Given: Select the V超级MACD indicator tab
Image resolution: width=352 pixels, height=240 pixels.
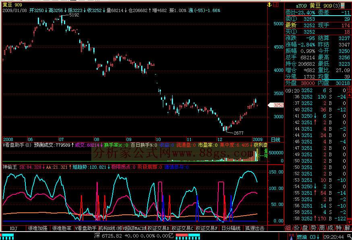Looking at the screenshot, I should (134, 228).
